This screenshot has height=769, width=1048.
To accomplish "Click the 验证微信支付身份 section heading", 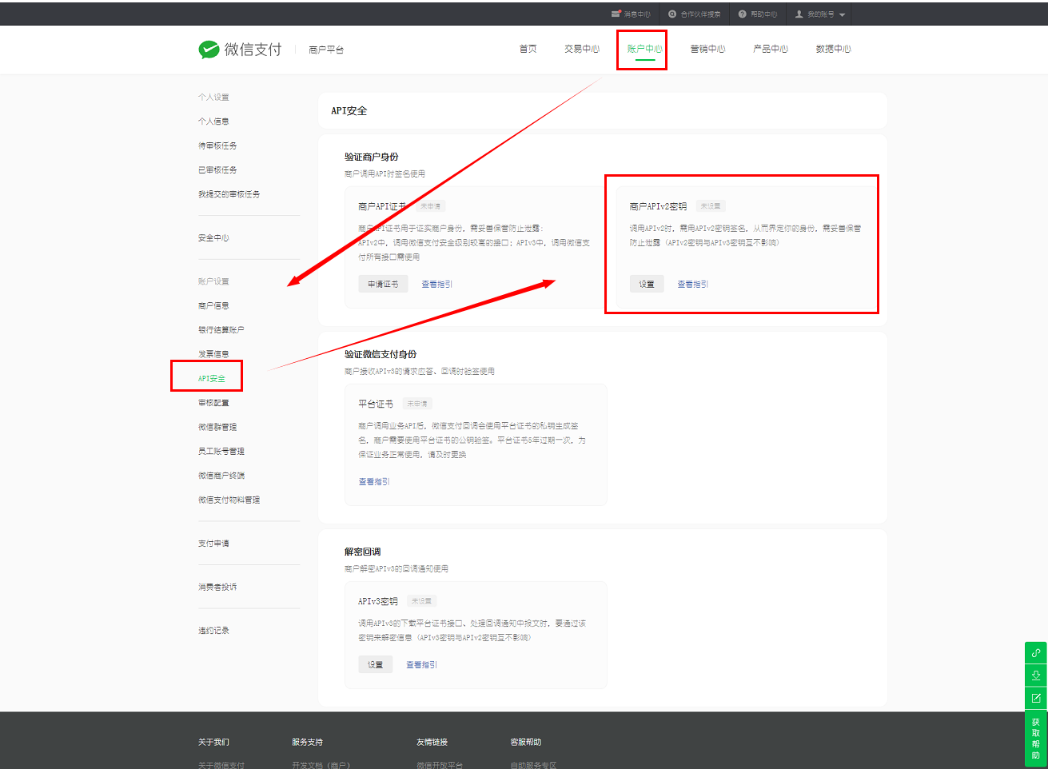I will point(381,354).
